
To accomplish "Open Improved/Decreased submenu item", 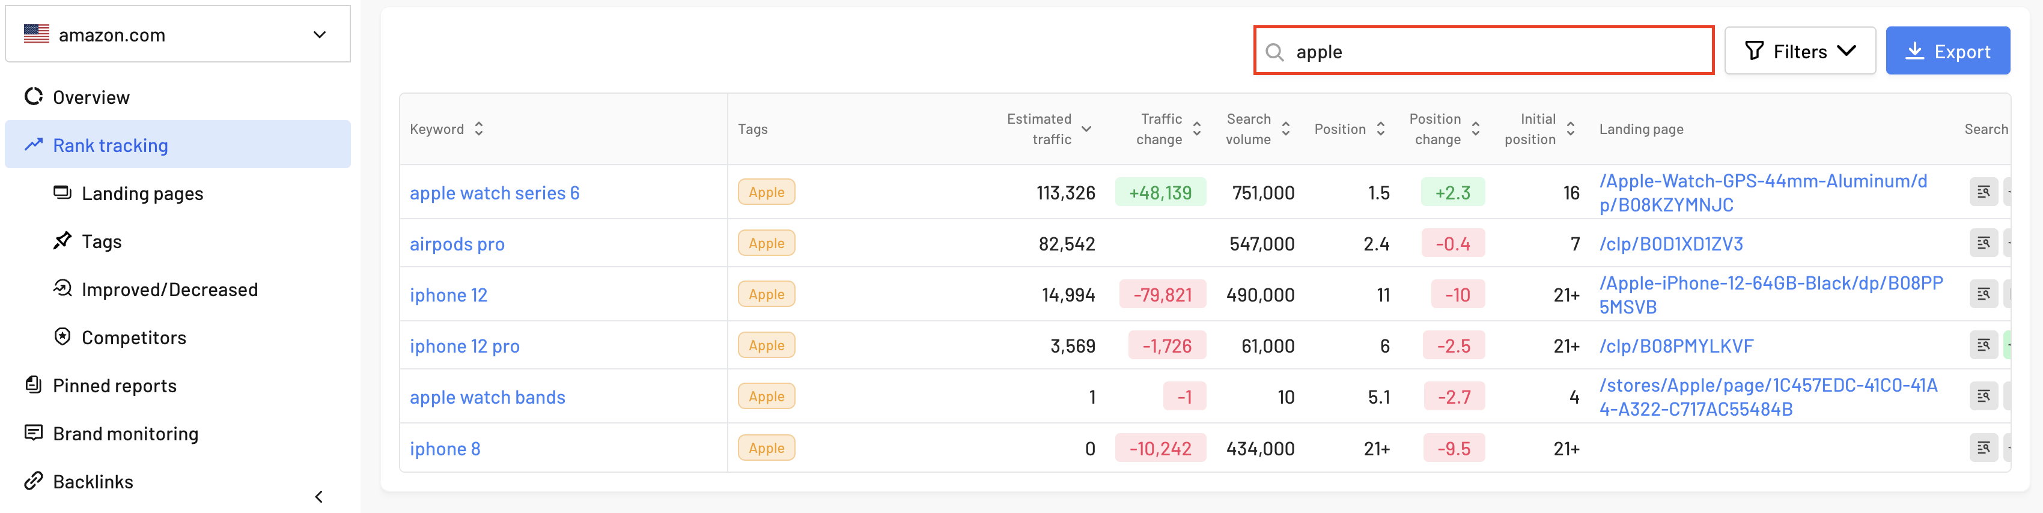I will point(178,288).
